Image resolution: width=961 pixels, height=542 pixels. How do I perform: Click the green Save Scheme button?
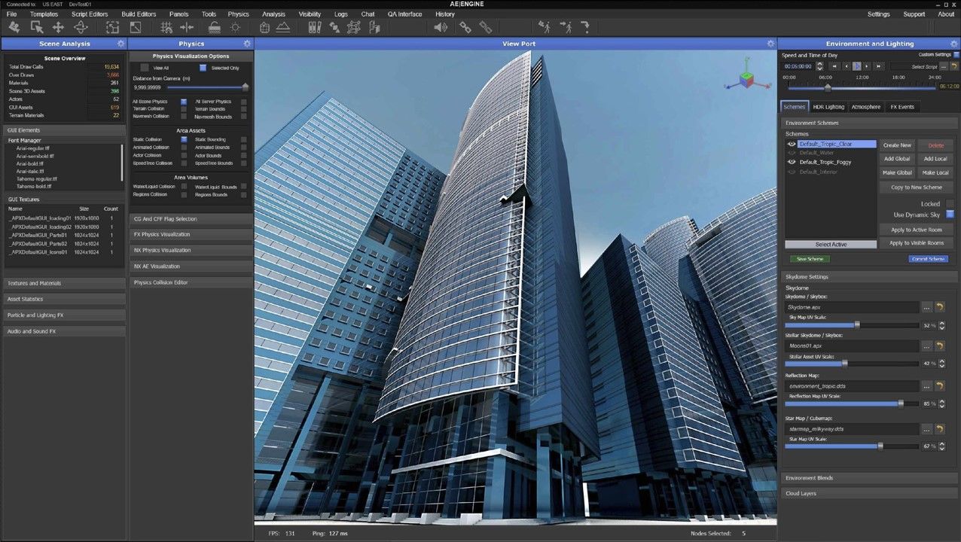tap(810, 259)
